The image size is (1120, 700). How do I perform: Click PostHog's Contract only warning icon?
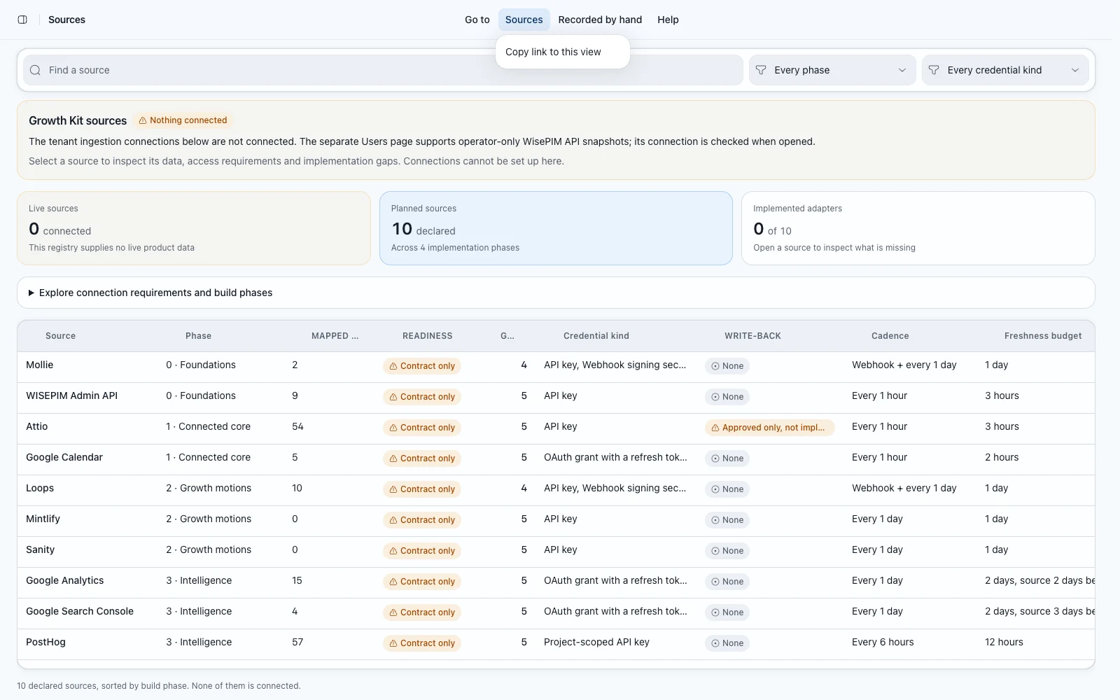(393, 643)
